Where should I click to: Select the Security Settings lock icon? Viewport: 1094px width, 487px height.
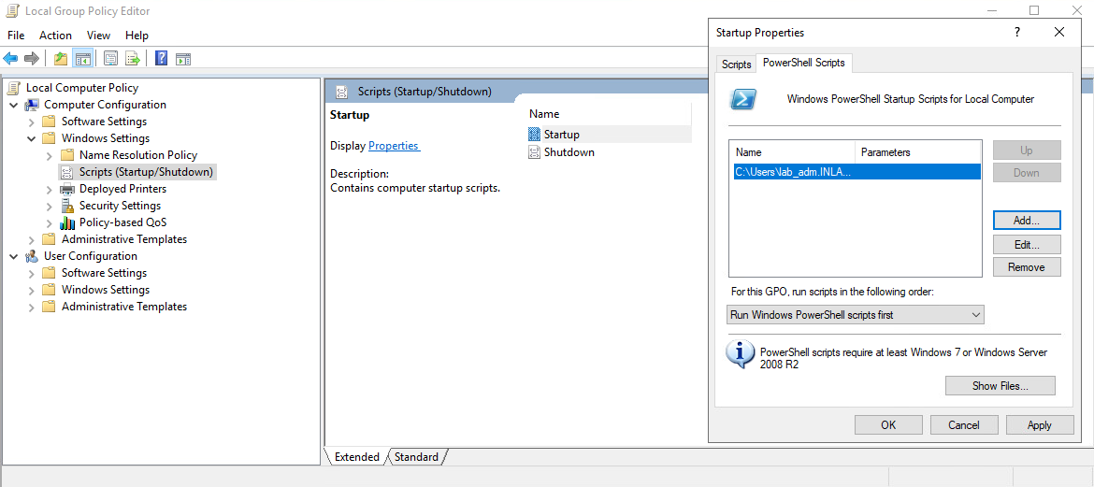point(67,206)
